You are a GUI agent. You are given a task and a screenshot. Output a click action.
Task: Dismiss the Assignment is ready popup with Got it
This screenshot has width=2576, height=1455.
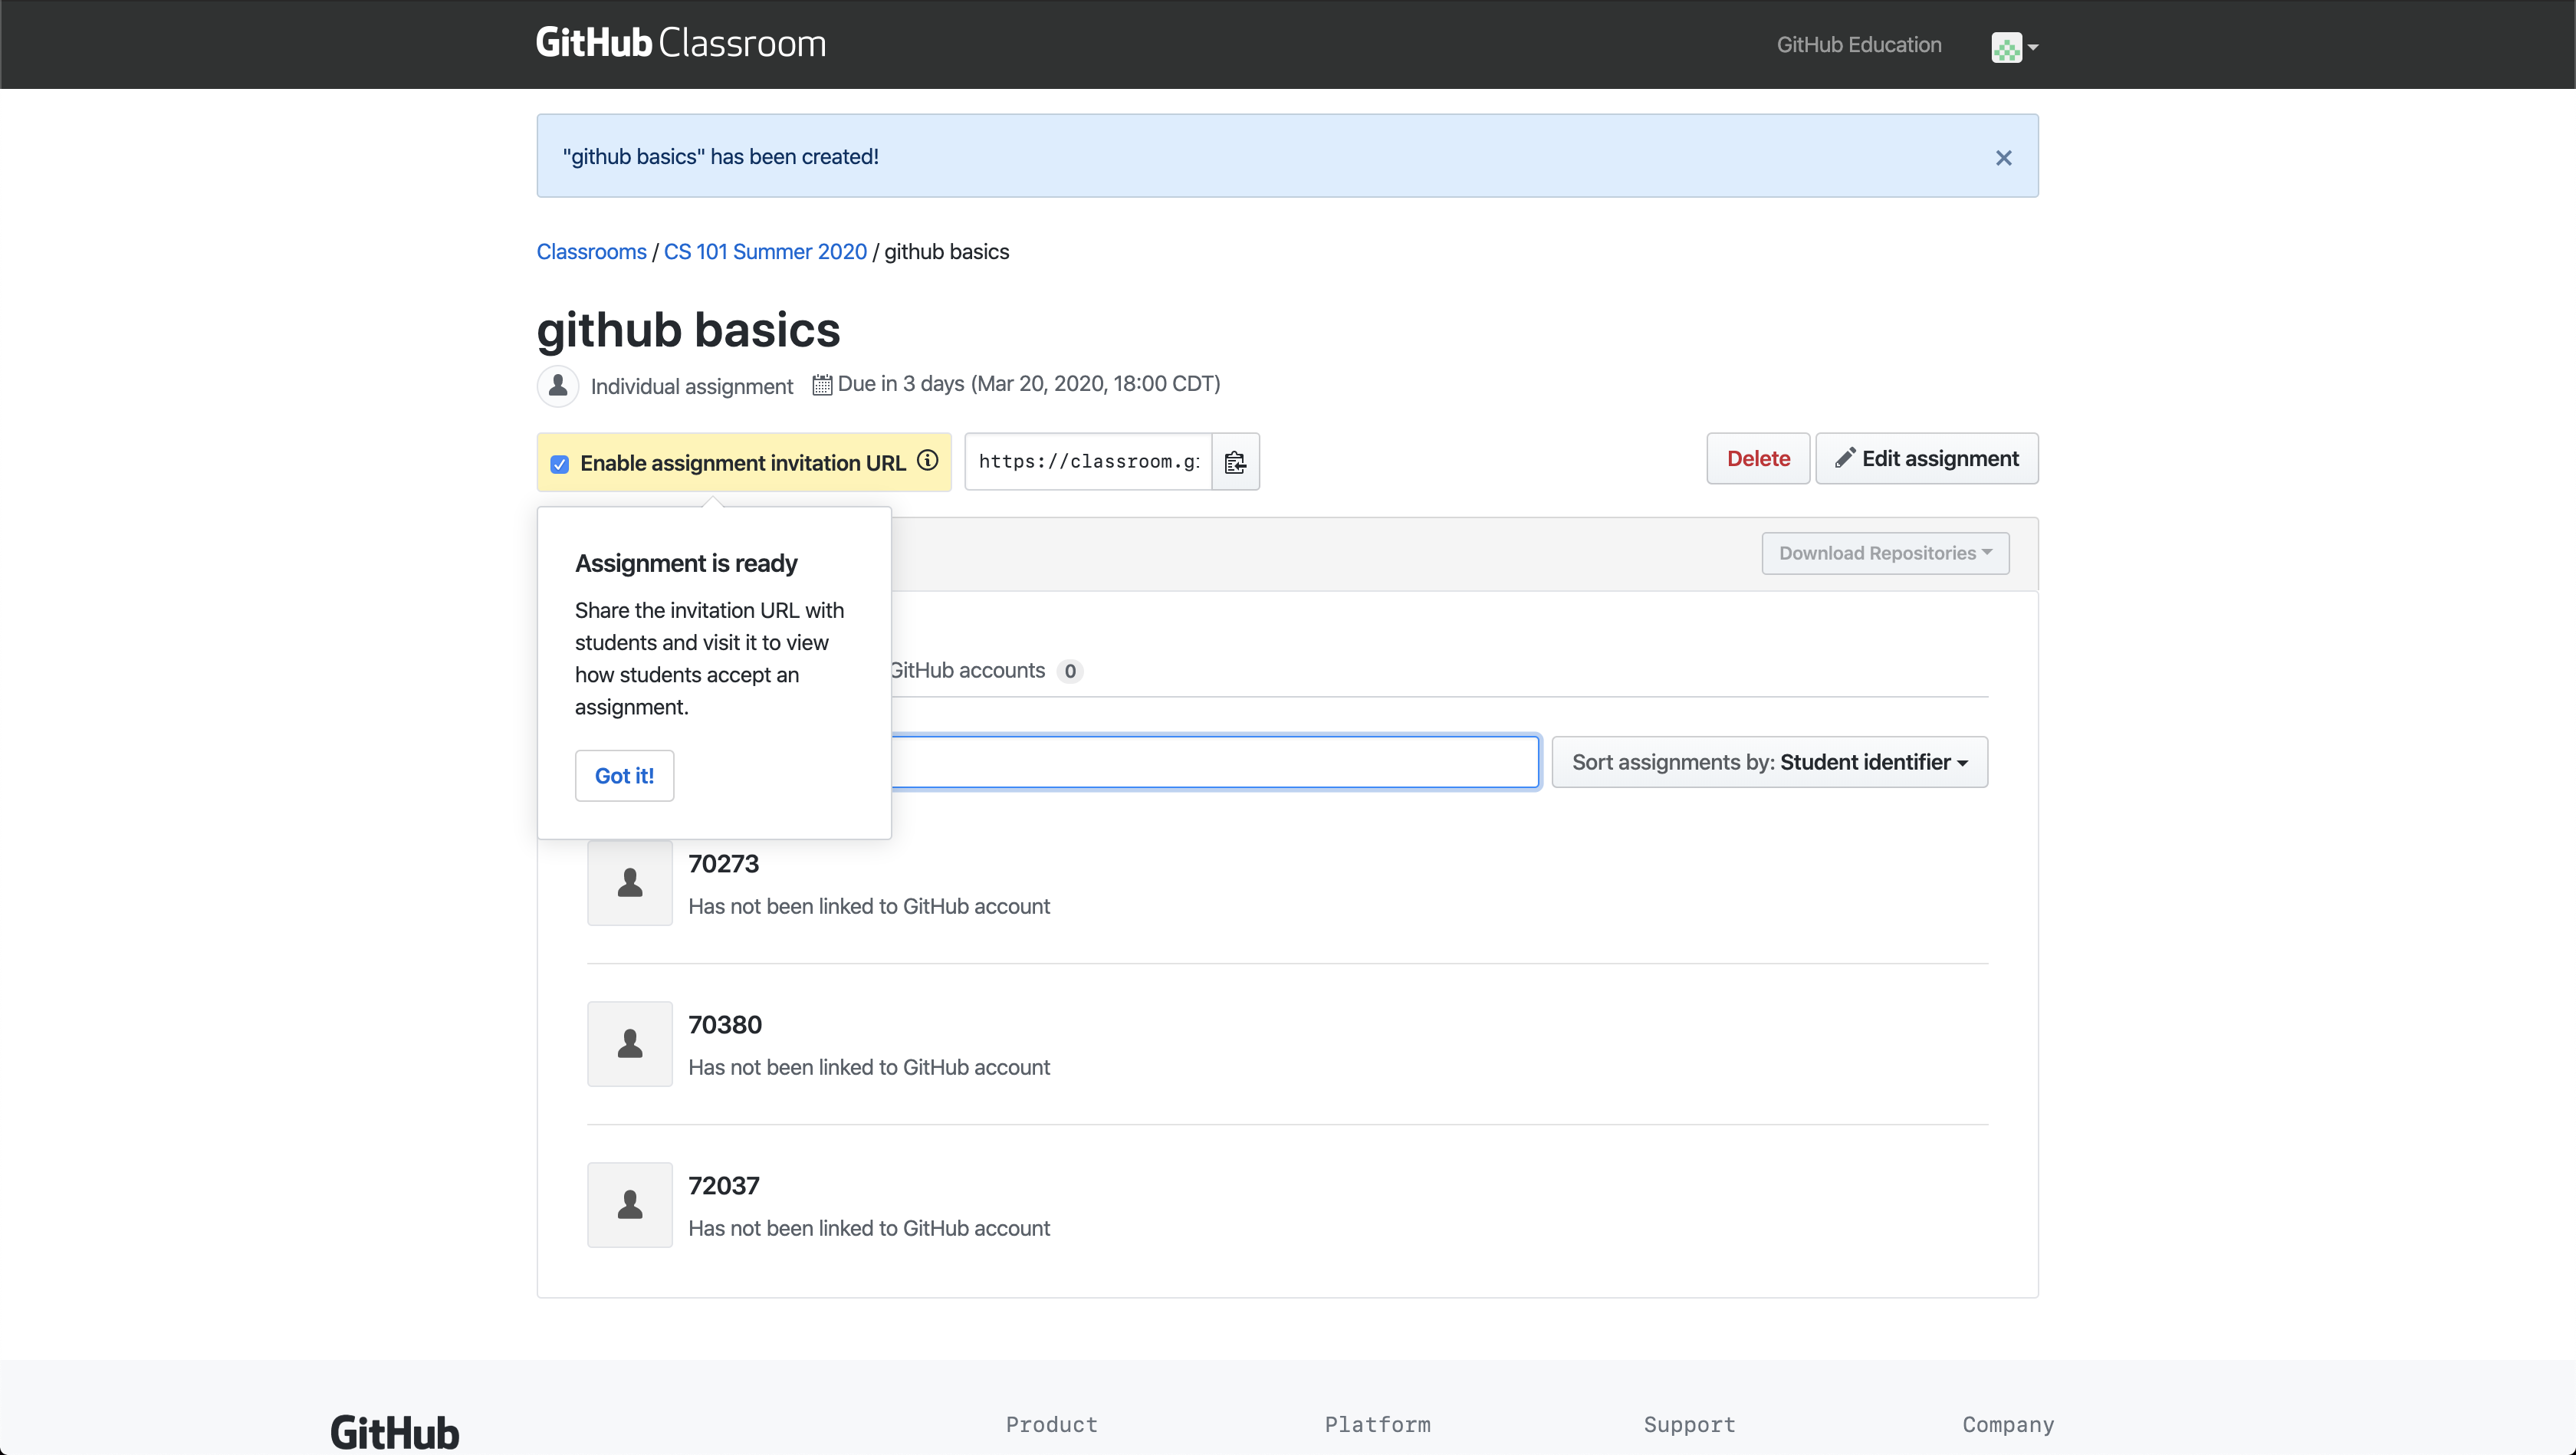624,775
